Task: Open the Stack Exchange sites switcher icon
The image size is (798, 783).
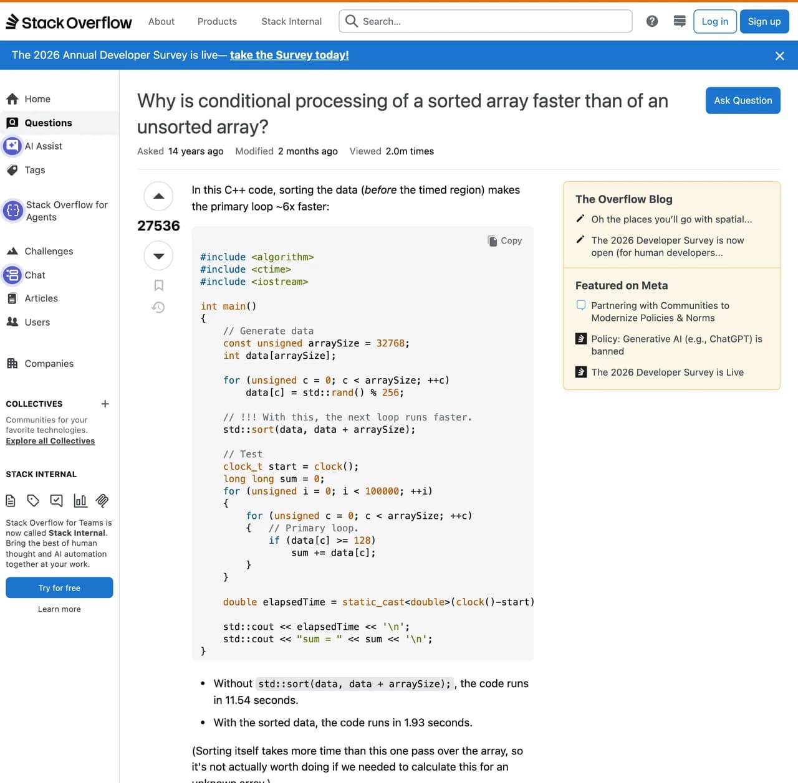Action: coord(680,21)
